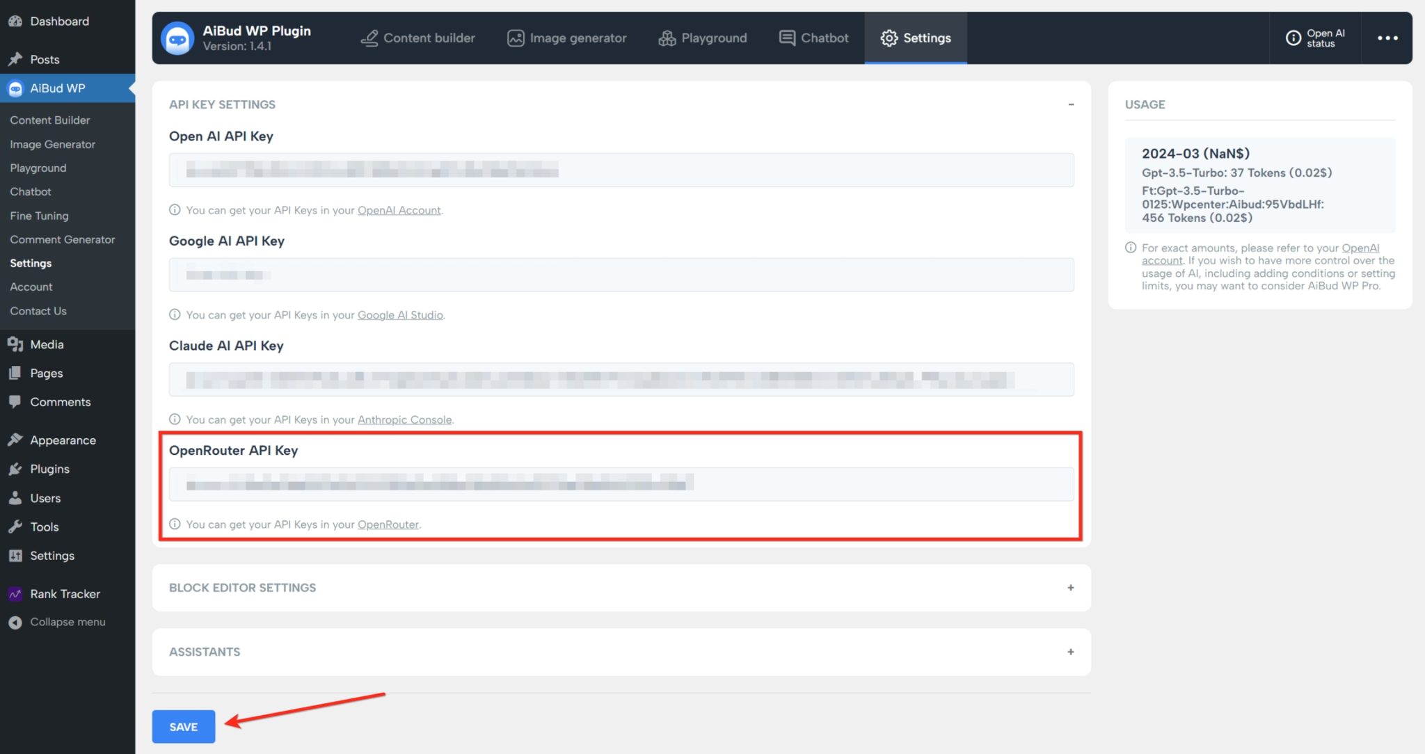This screenshot has width=1425, height=754.
Task: Open the Anthropic Console link
Action: [x=404, y=419]
